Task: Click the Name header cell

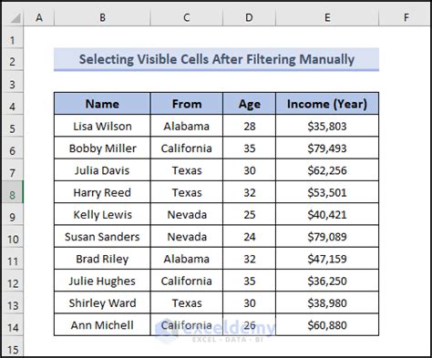Action: (x=102, y=104)
